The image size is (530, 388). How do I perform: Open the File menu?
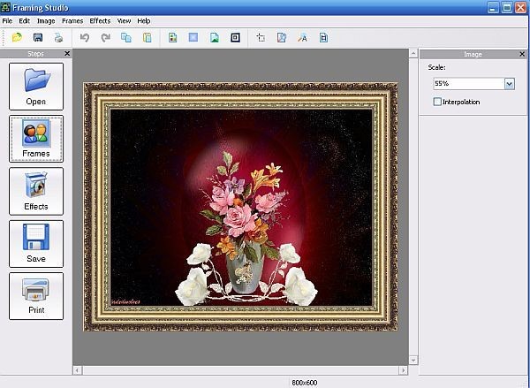click(7, 21)
